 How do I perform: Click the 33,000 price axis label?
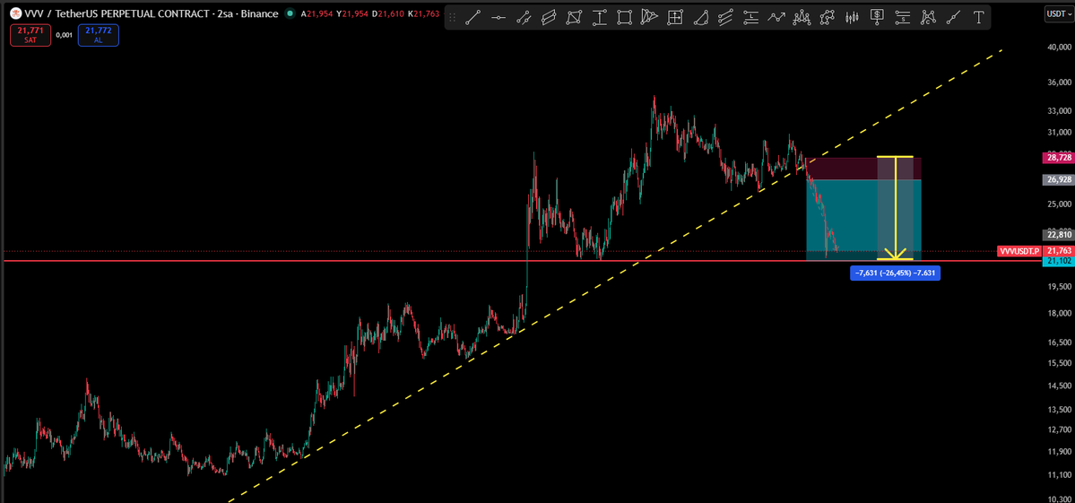tap(1058, 110)
